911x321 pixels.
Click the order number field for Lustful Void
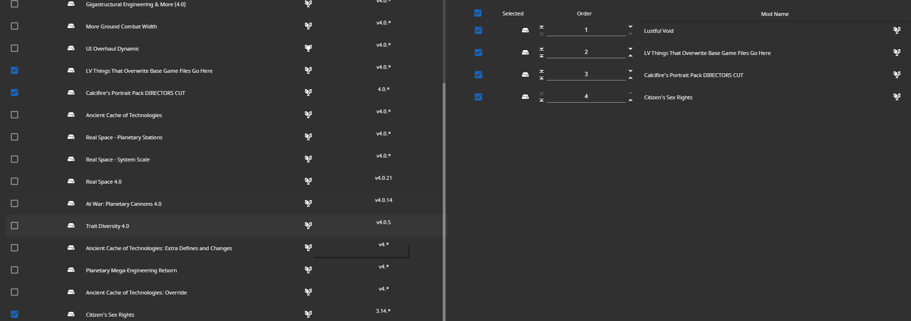[586, 30]
